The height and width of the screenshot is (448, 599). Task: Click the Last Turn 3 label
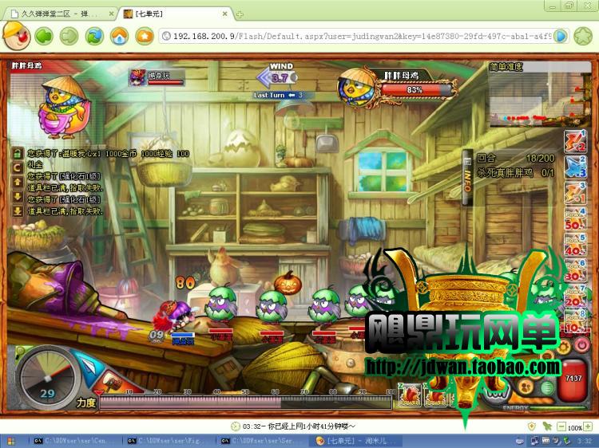coord(278,95)
